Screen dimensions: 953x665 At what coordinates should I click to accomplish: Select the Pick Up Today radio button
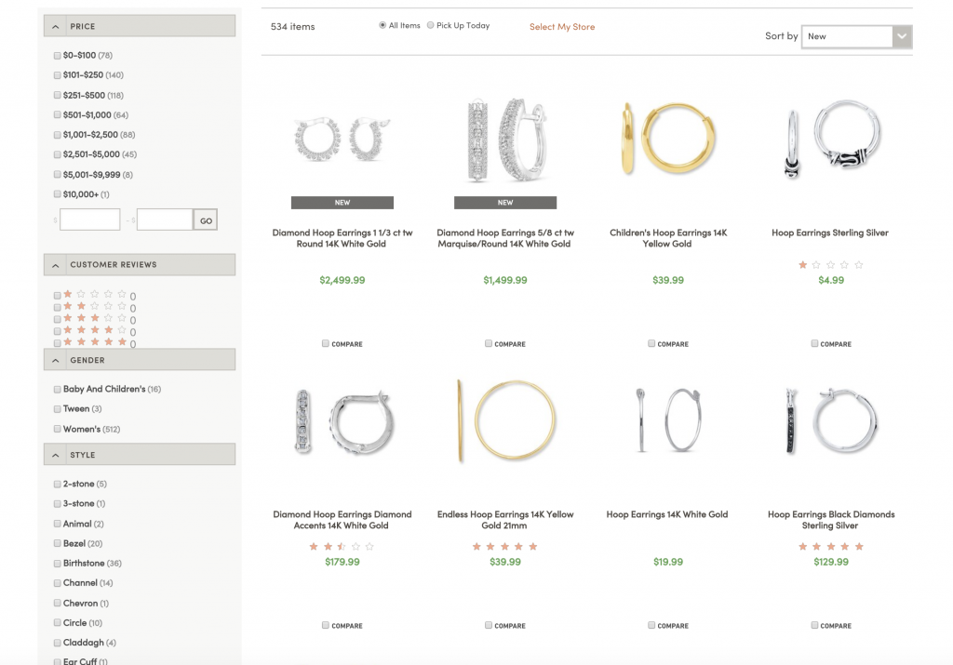430,25
